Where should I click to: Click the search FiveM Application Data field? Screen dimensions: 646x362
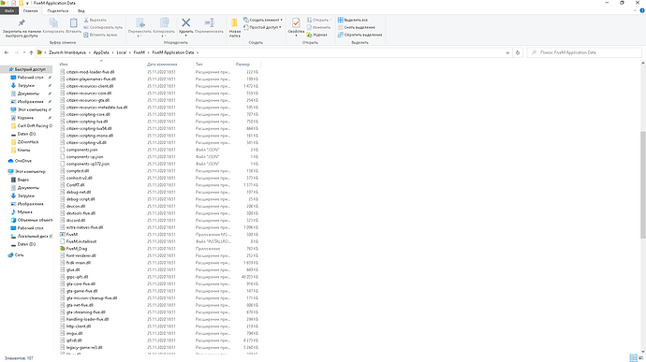click(584, 52)
